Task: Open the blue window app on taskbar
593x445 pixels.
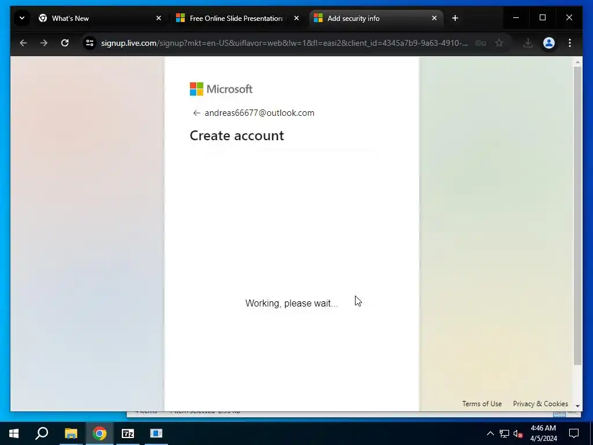Action: click(156, 433)
